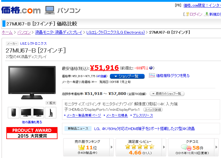Click the LGエレクトロニクス maker link
Image resolution: width=221 pixels, height=158 pixels.
pos(33,44)
